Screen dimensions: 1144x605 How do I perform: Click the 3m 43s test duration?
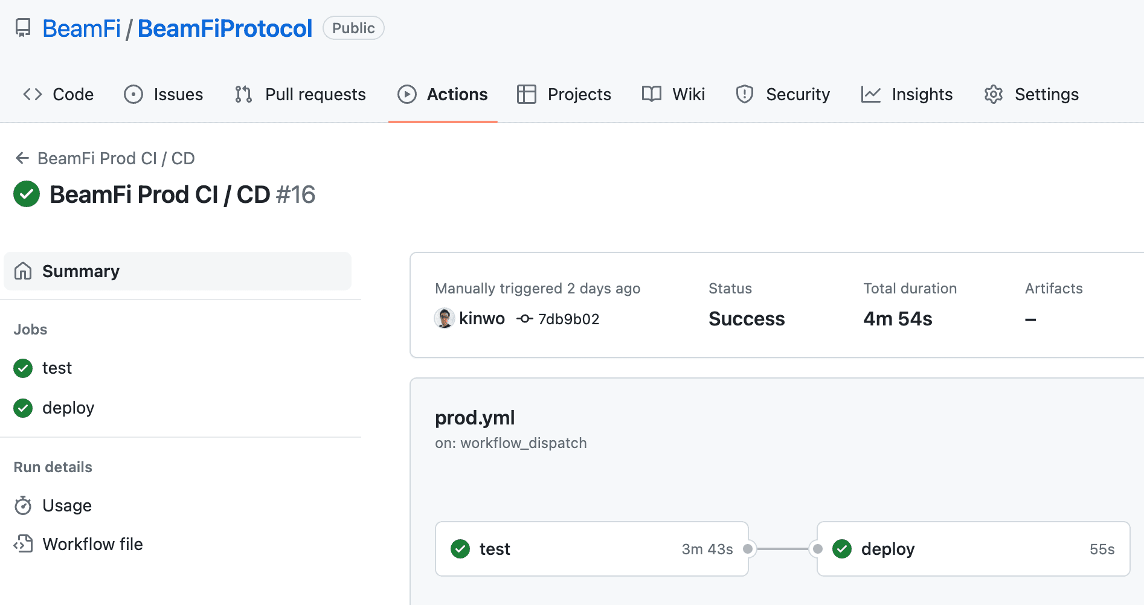click(707, 549)
